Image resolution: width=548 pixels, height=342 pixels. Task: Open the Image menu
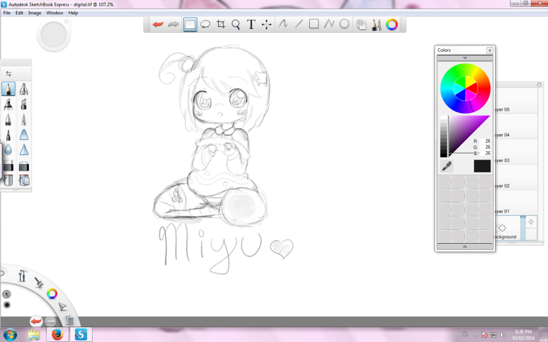coord(35,13)
